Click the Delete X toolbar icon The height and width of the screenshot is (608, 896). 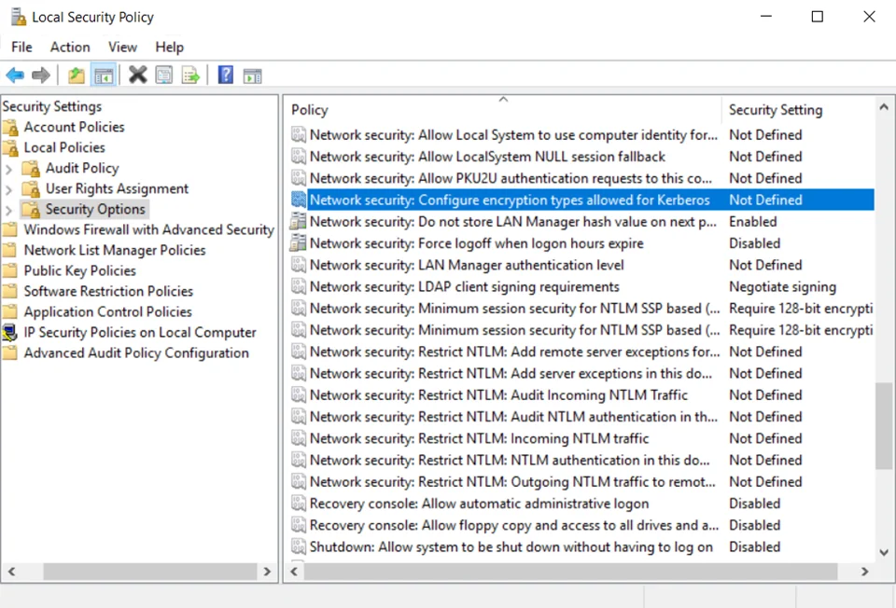pos(137,75)
